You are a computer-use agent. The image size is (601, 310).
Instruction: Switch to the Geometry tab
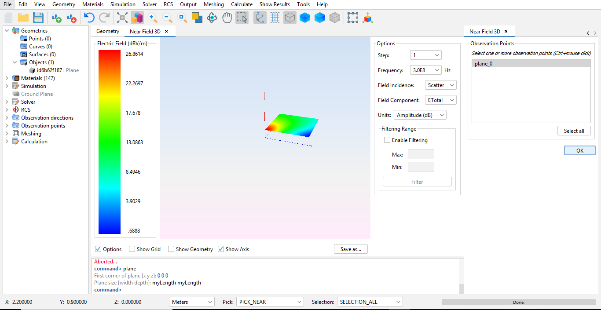coord(108,31)
